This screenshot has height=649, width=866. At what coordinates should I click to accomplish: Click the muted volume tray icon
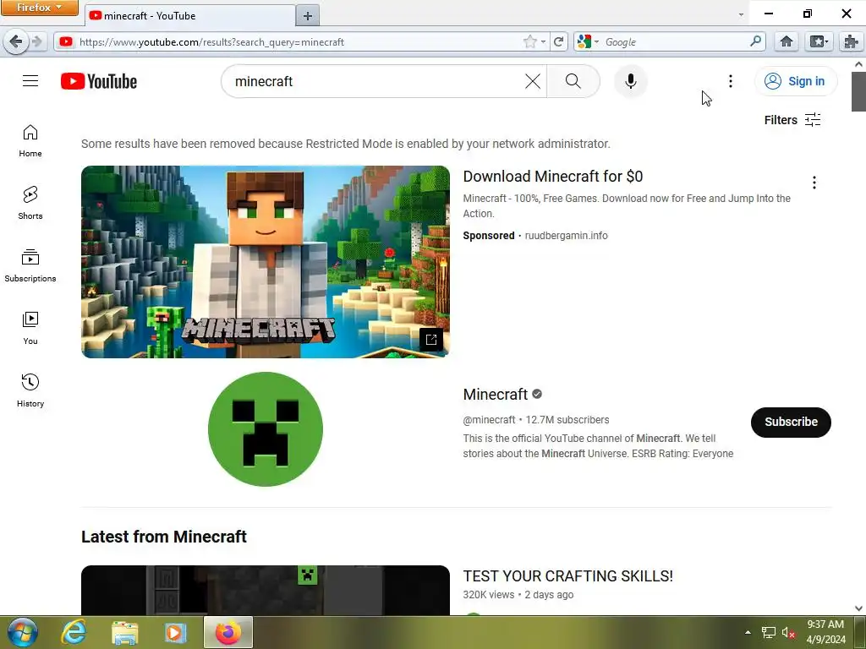point(787,633)
